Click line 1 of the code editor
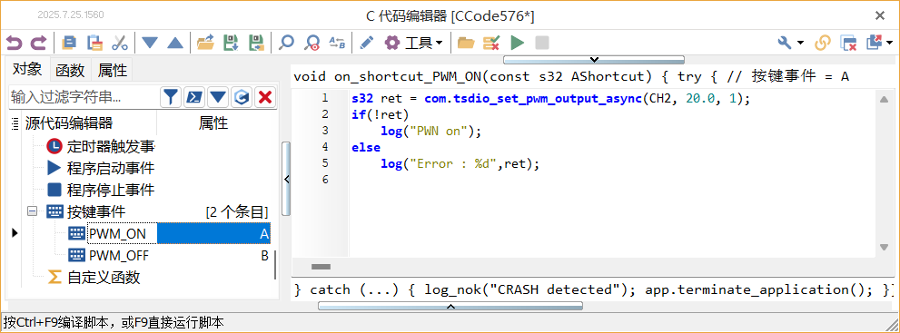 (551, 98)
